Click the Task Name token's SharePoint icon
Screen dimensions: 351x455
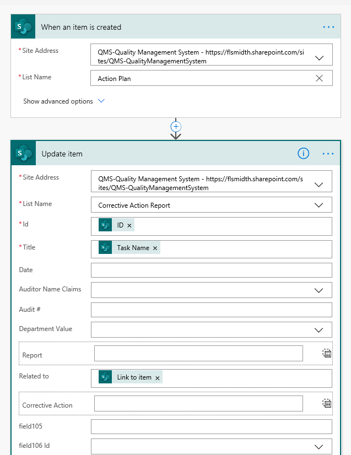[105, 247]
